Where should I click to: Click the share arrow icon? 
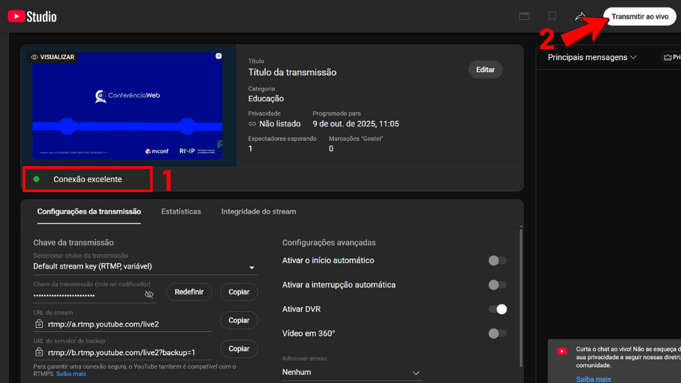pos(580,17)
